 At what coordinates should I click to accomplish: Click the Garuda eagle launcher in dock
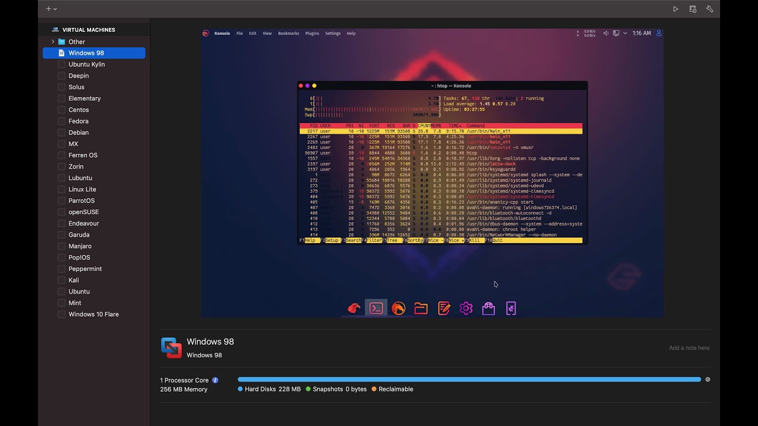(x=354, y=308)
